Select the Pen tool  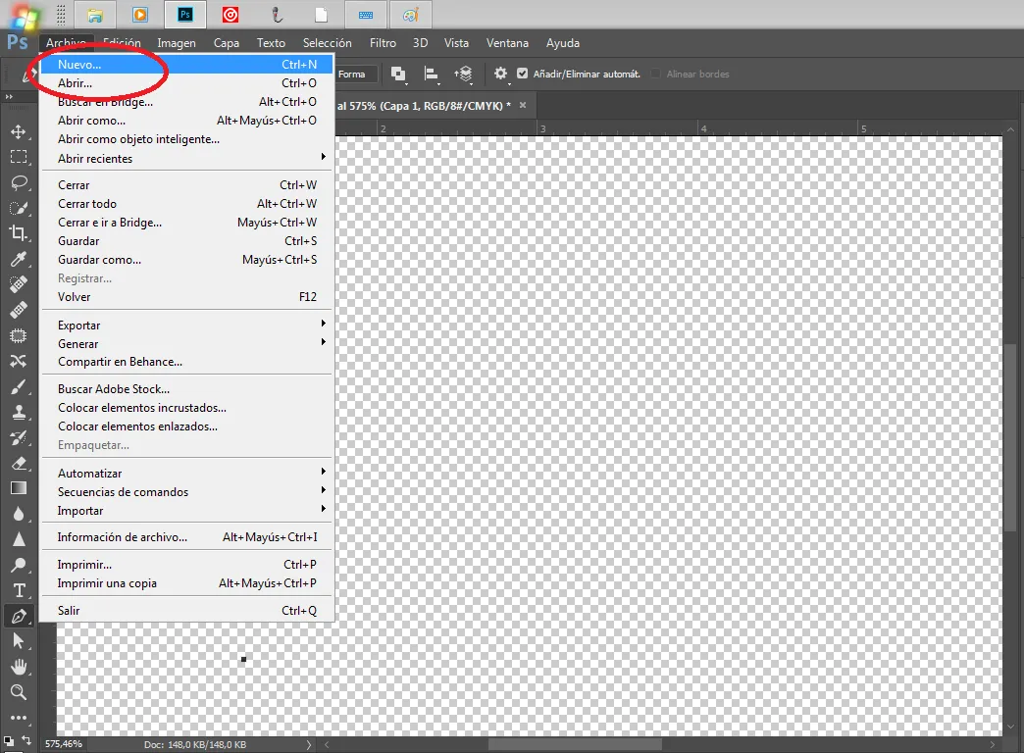click(19, 616)
